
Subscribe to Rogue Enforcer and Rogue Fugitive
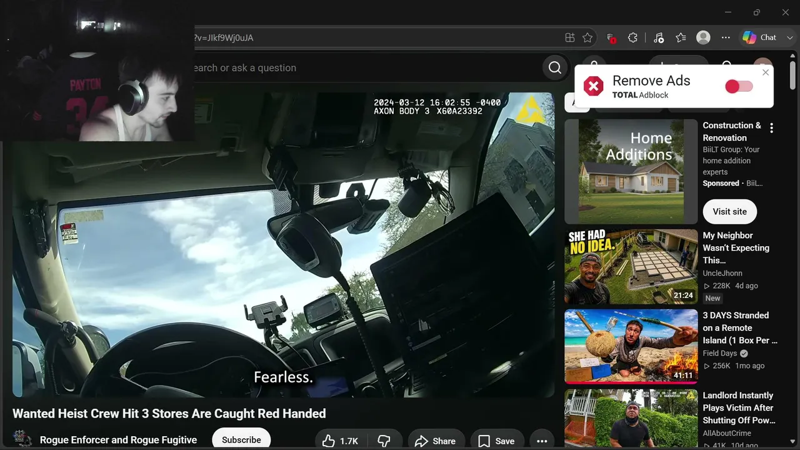point(241,439)
